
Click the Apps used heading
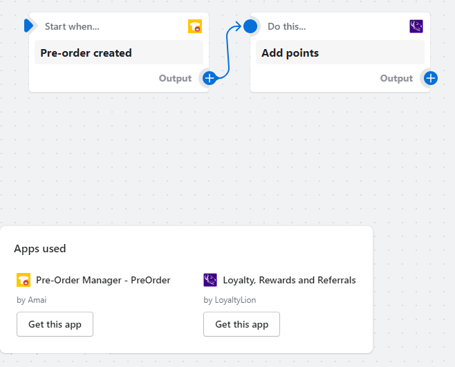(x=40, y=249)
